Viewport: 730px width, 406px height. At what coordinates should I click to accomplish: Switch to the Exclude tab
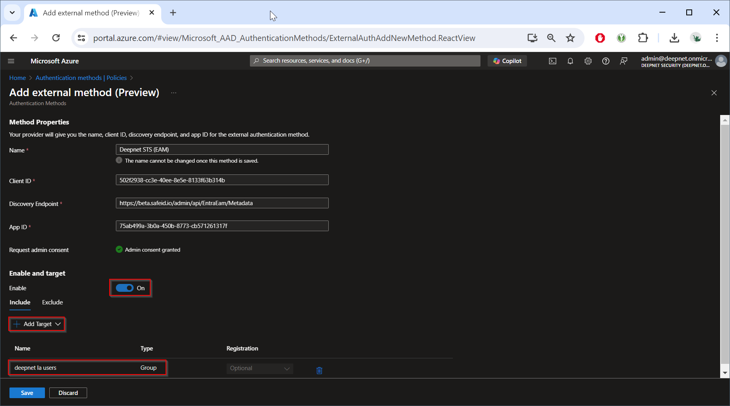click(x=52, y=302)
